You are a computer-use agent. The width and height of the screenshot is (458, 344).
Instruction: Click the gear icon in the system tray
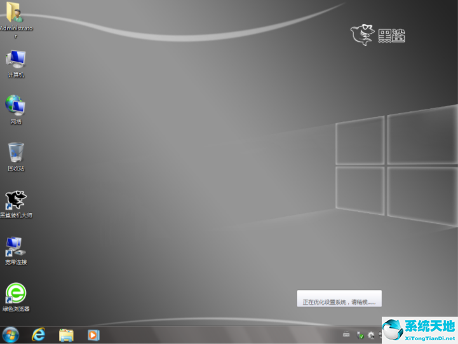pos(371,335)
